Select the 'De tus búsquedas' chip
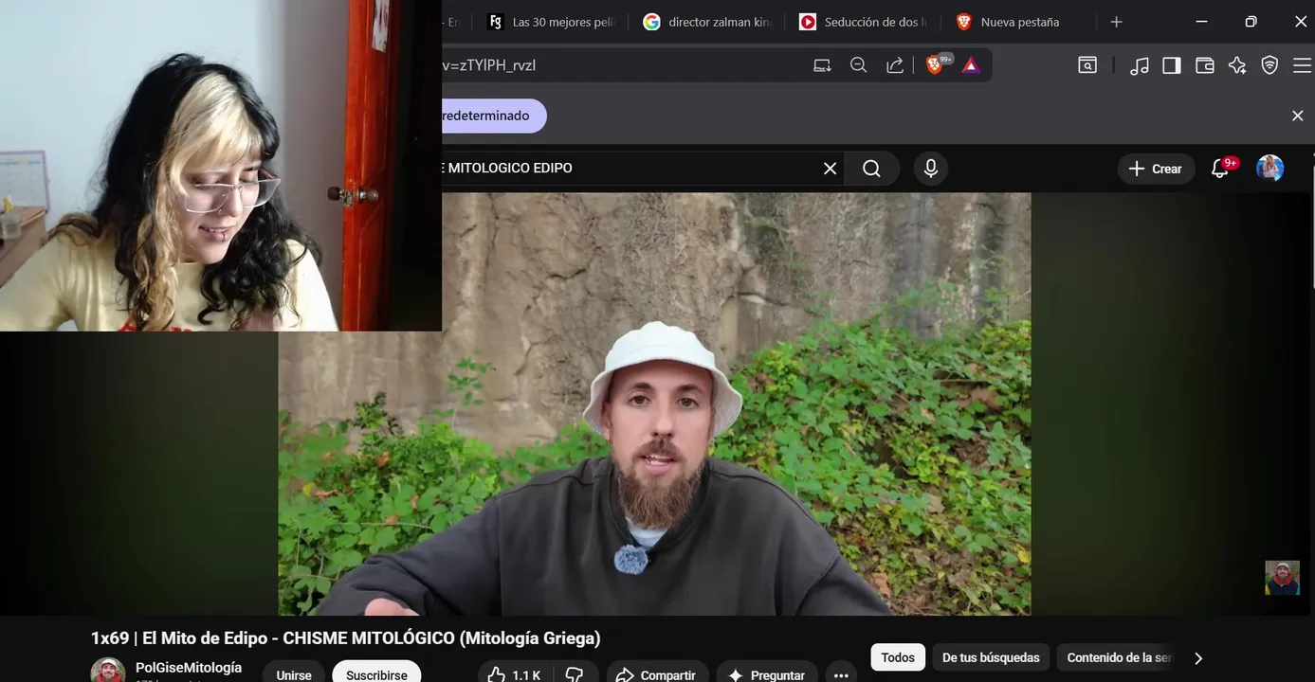The width and height of the screenshot is (1315, 682). pyautogui.click(x=991, y=657)
